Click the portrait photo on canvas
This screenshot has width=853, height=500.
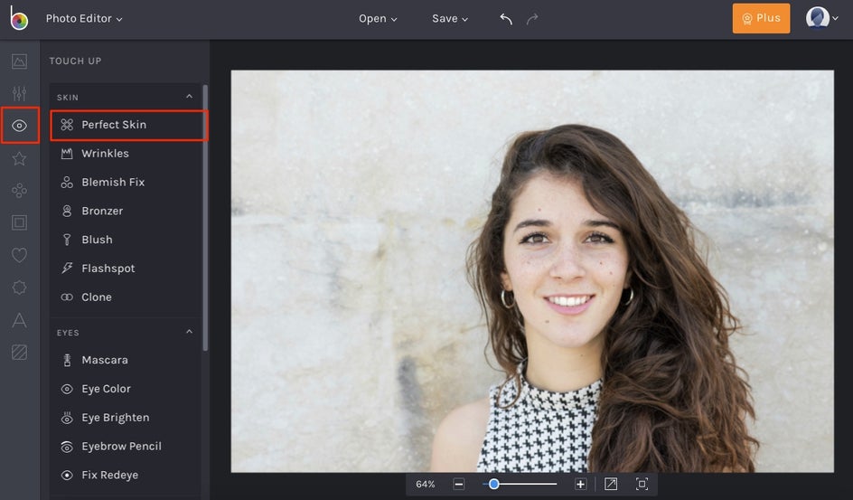(532, 271)
